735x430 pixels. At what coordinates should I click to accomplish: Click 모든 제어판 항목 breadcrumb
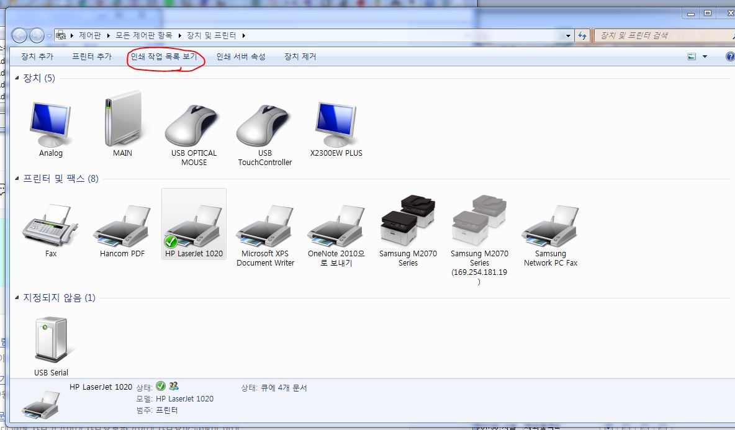144,35
